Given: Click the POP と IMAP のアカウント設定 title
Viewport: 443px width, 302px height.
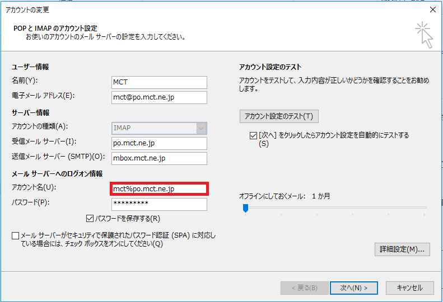Looking at the screenshot, I should pyautogui.click(x=55, y=28).
